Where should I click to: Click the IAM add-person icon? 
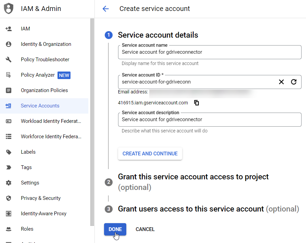click(x=9, y=29)
